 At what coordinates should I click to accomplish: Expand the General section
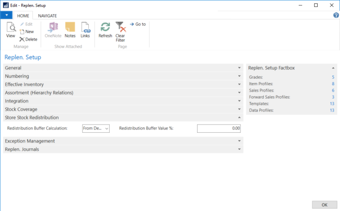pyautogui.click(x=239, y=68)
